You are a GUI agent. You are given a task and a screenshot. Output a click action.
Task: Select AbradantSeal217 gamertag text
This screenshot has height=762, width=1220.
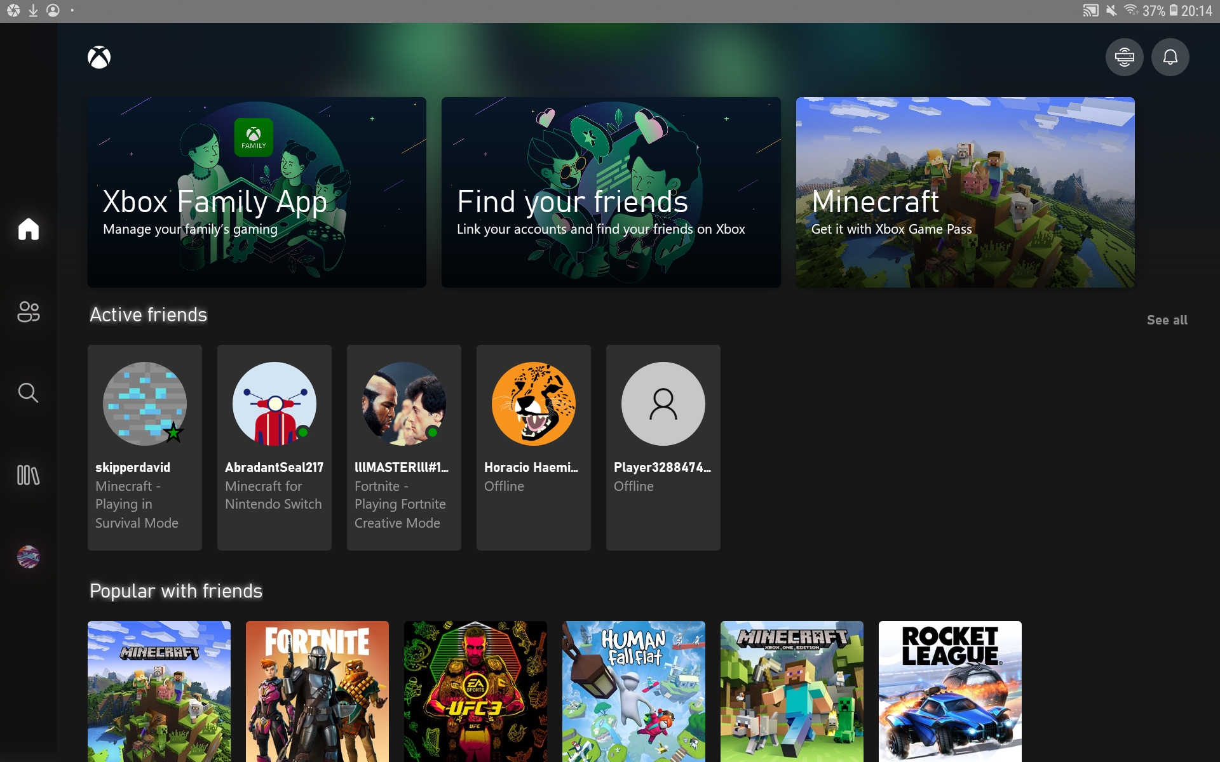pos(274,467)
